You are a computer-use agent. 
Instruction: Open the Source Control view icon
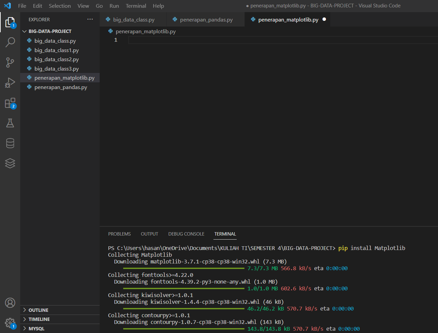10,63
